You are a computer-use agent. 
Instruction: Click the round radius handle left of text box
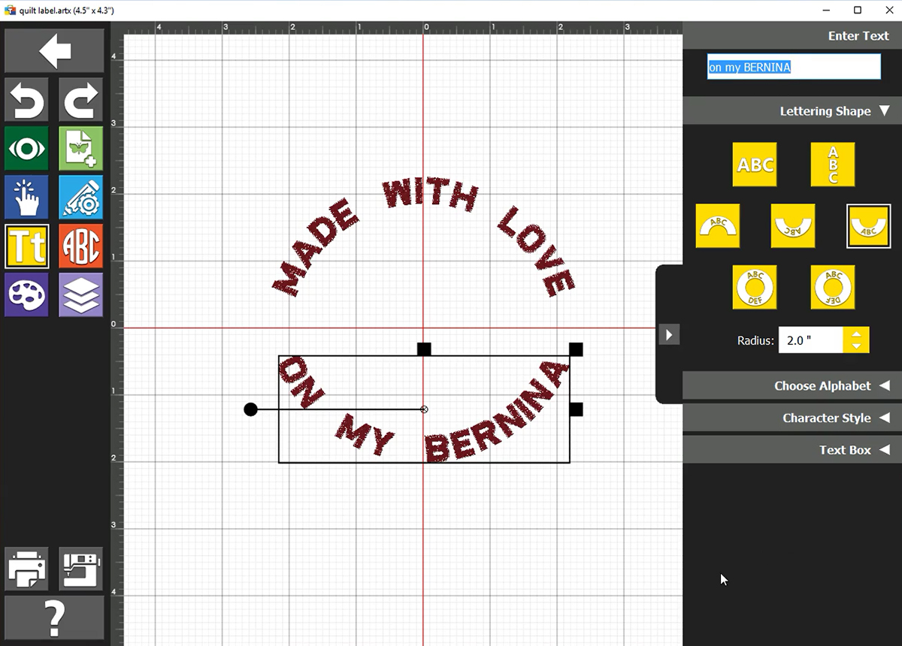pos(251,409)
